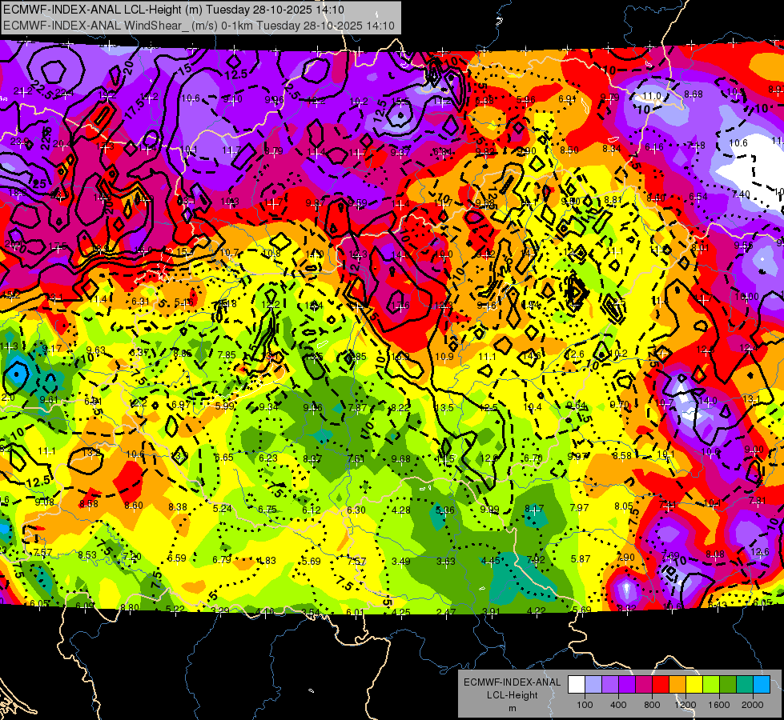The height and width of the screenshot is (720, 784).
Task: Click the data point labeled 6.59
Action: tap(176, 558)
